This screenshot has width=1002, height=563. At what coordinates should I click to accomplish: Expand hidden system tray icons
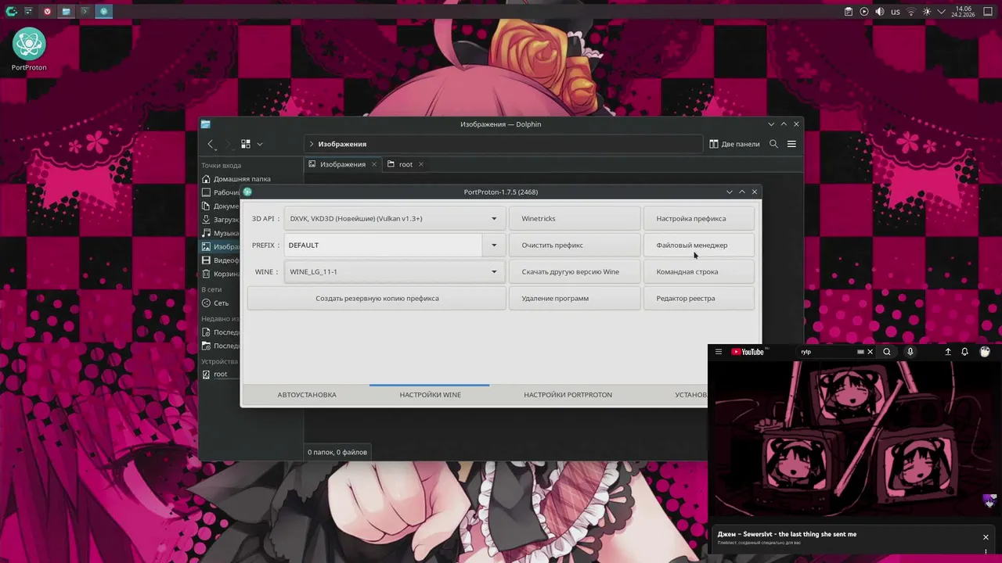point(942,12)
